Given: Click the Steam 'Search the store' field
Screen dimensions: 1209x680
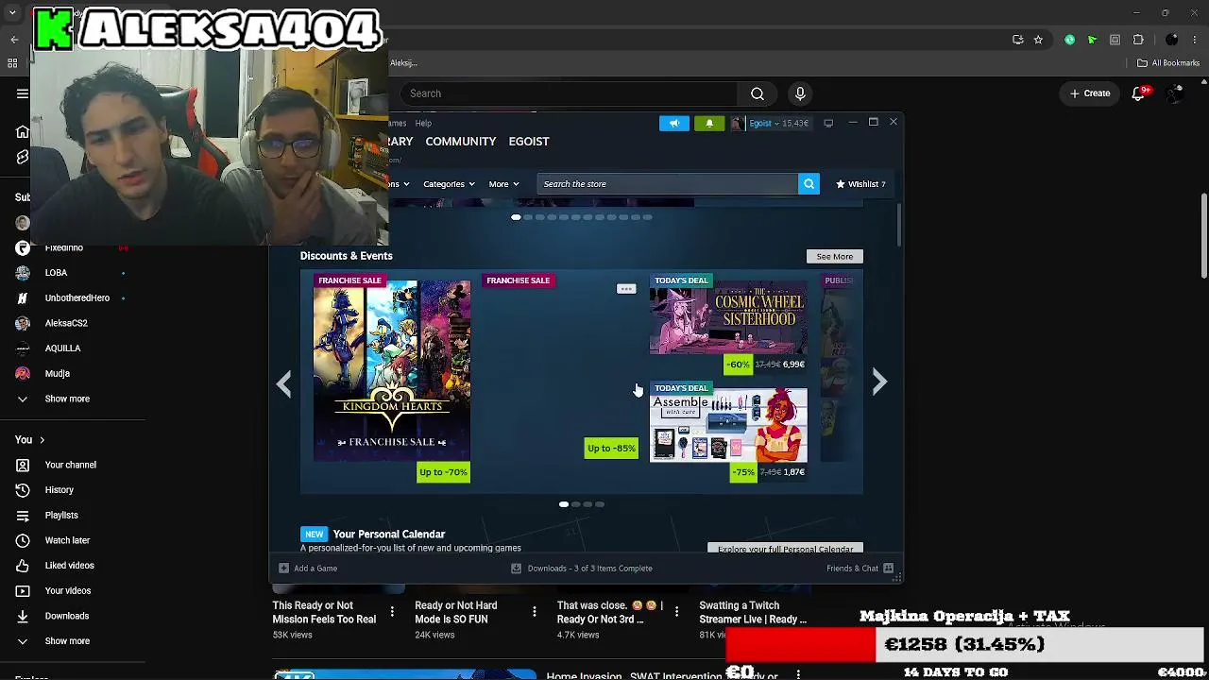Looking at the screenshot, I should click(668, 184).
